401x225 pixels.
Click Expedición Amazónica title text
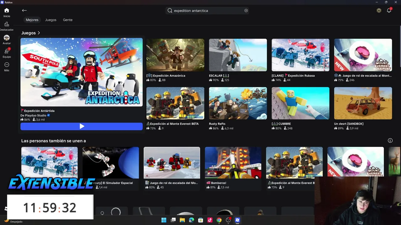click(166, 76)
